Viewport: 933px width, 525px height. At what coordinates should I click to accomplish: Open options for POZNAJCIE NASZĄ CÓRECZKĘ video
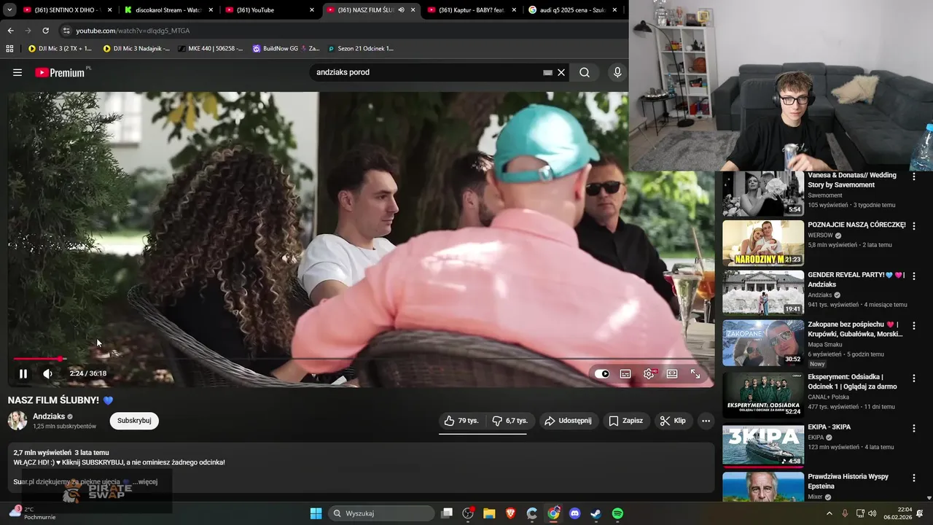coord(913,226)
